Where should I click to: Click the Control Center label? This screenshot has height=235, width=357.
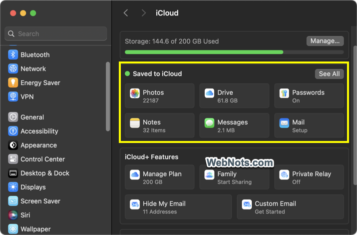(42, 159)
